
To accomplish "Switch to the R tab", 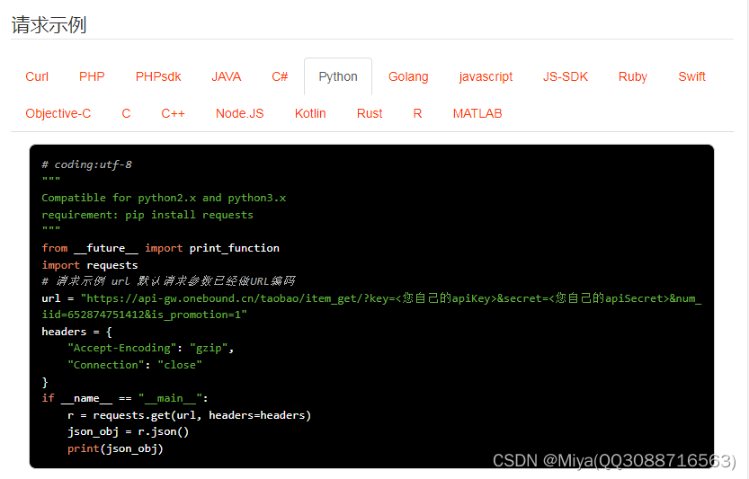I will [417, 113].
